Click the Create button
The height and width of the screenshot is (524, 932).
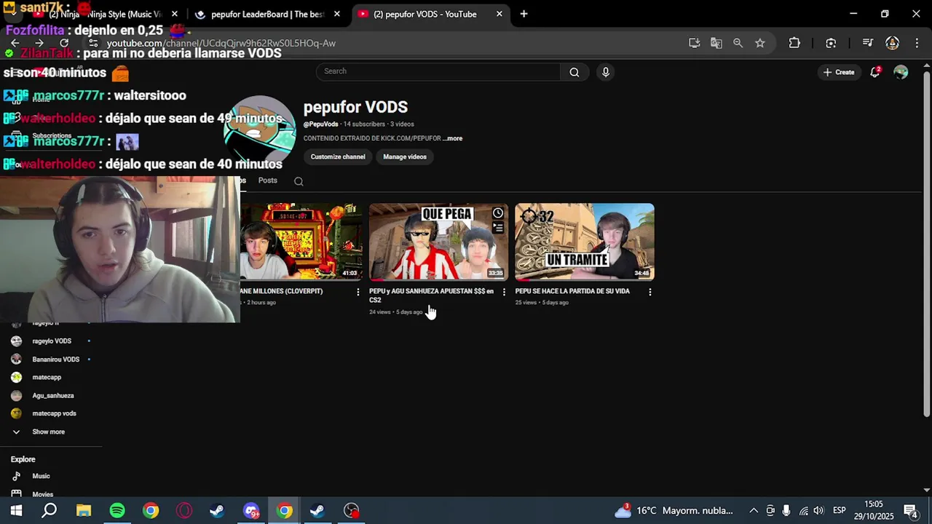(839, 72)
